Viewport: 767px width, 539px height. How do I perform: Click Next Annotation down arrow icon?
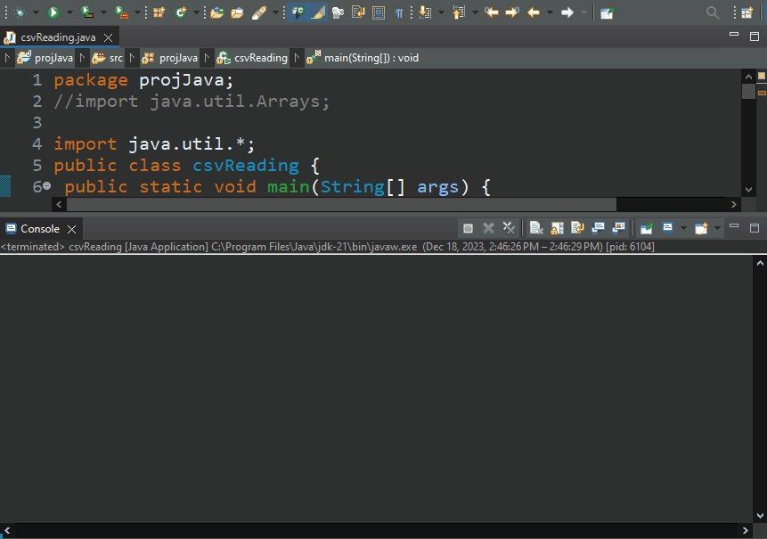[425, 12]
